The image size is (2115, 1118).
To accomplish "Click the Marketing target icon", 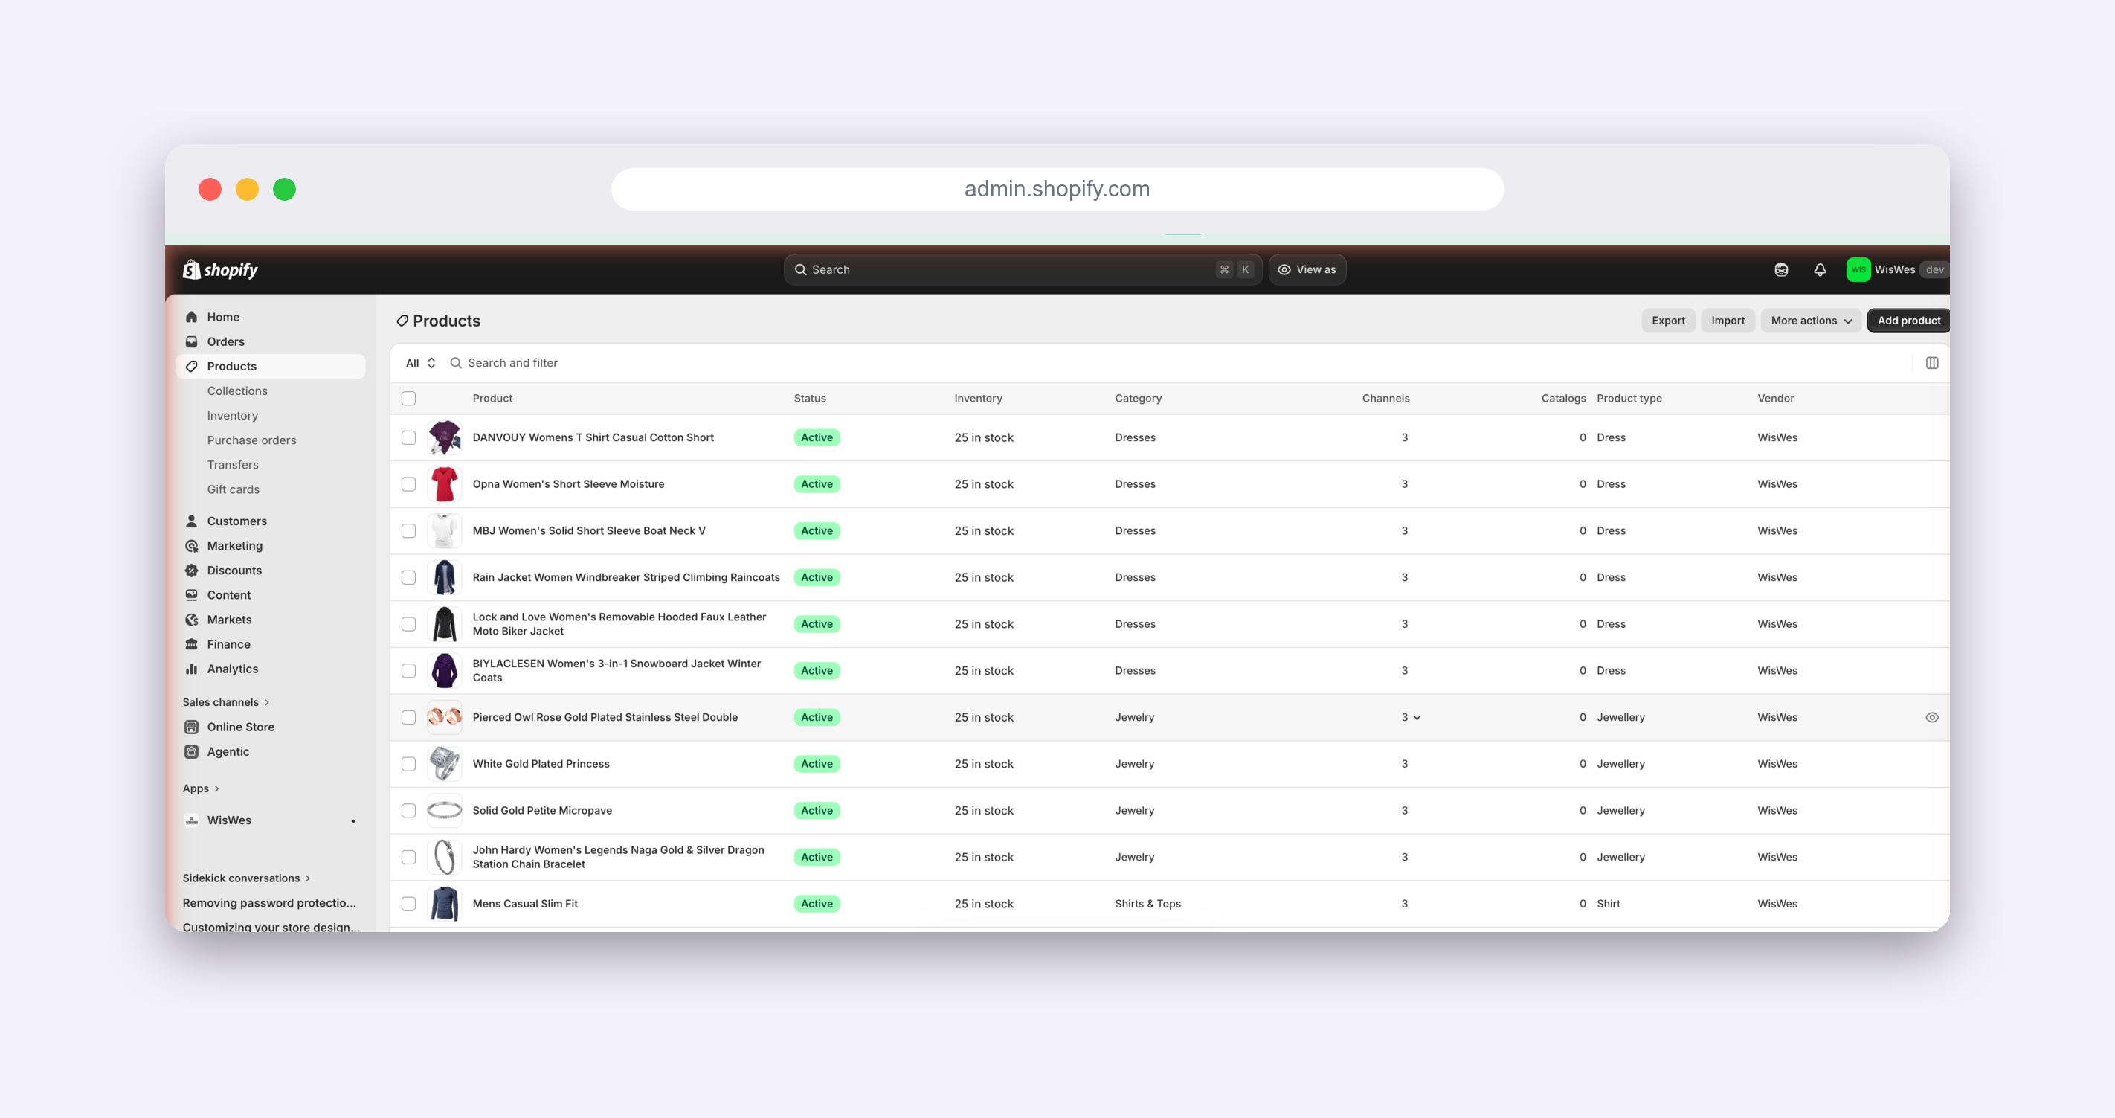I will point(191,545).
